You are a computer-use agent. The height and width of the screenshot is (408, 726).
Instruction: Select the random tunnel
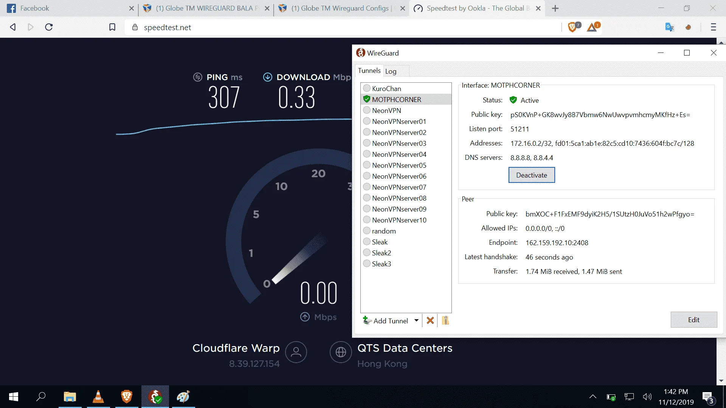pyautogui.click(x=406, y=231)
